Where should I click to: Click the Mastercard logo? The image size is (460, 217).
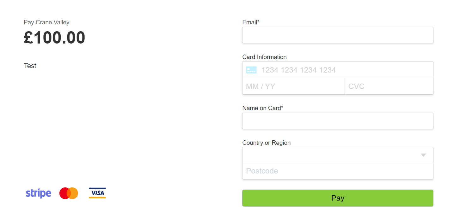point(69,193)
